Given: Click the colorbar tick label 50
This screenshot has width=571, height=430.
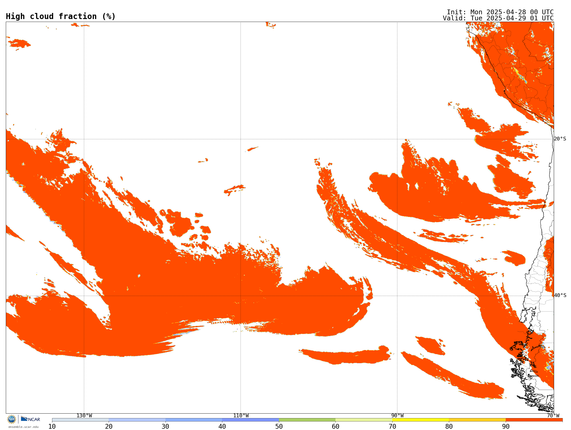Looking at the screenshot, I should (x=279, y=427).
